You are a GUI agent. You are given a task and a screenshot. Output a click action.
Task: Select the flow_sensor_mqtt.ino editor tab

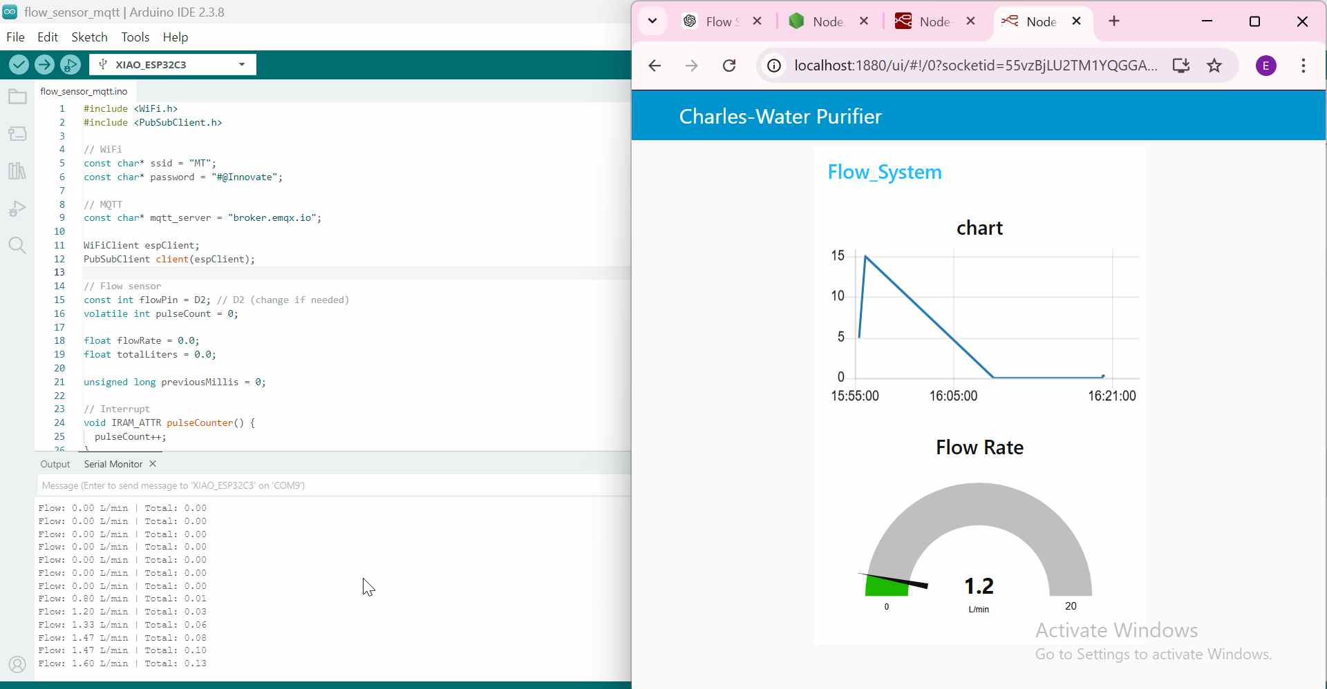point(84,91)
